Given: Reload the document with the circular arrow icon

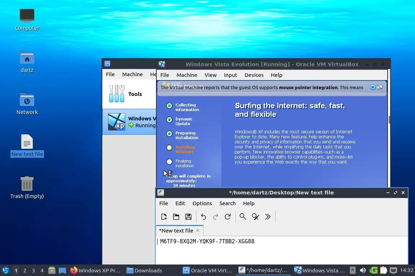Looking at the screenshot, I should pyautogui.click(x=228, y=217).
